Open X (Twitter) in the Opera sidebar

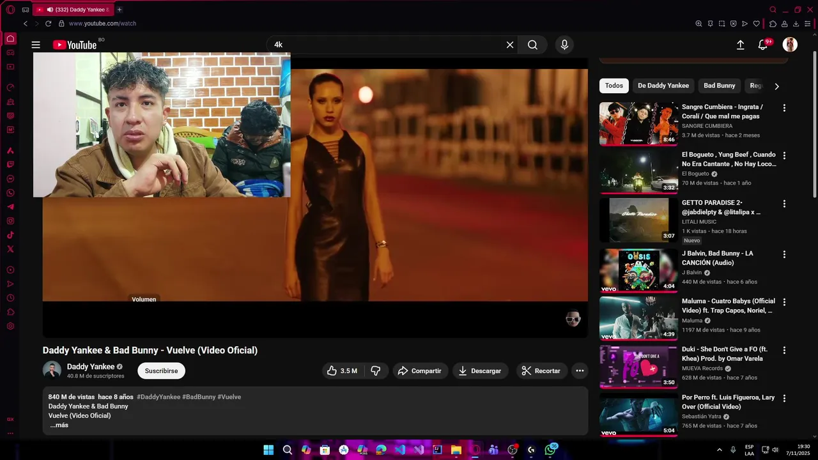click(x=10, y=249)
